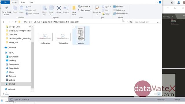Screen dimensions: 185x104
Task: Show file History
Action: (x=106, y=14)
